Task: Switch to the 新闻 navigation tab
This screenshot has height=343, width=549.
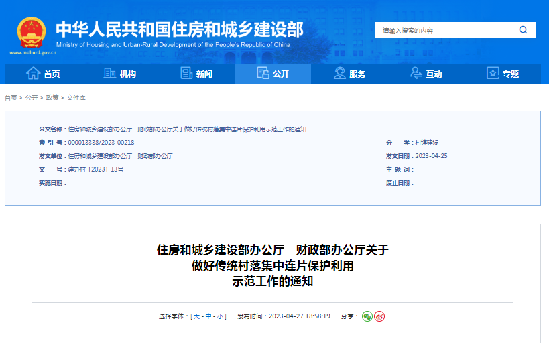Action: (x=204, y=74)
